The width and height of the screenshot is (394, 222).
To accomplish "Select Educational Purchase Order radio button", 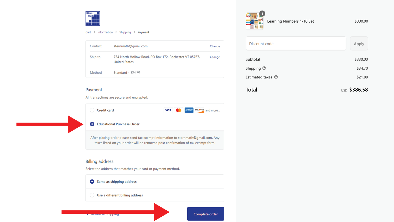I will pos(92,124).
